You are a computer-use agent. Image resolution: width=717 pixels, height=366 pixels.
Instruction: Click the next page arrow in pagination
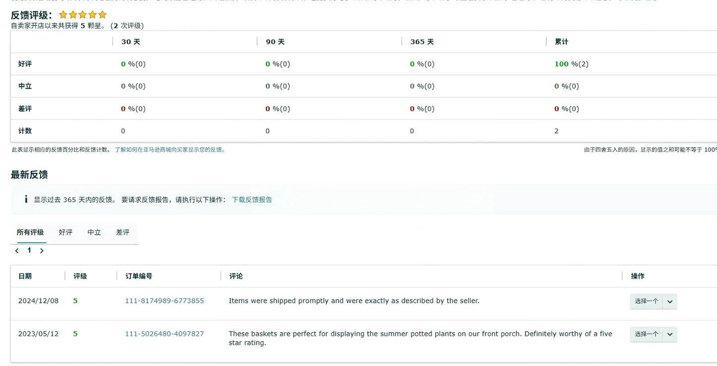[x=42, y=251]
